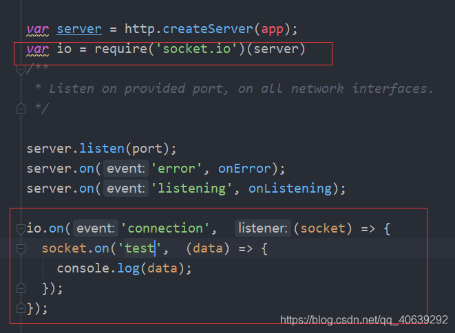Click 'log' in console.log call
Viewport: 455px width, 333px height.
[x=128, y=268]
